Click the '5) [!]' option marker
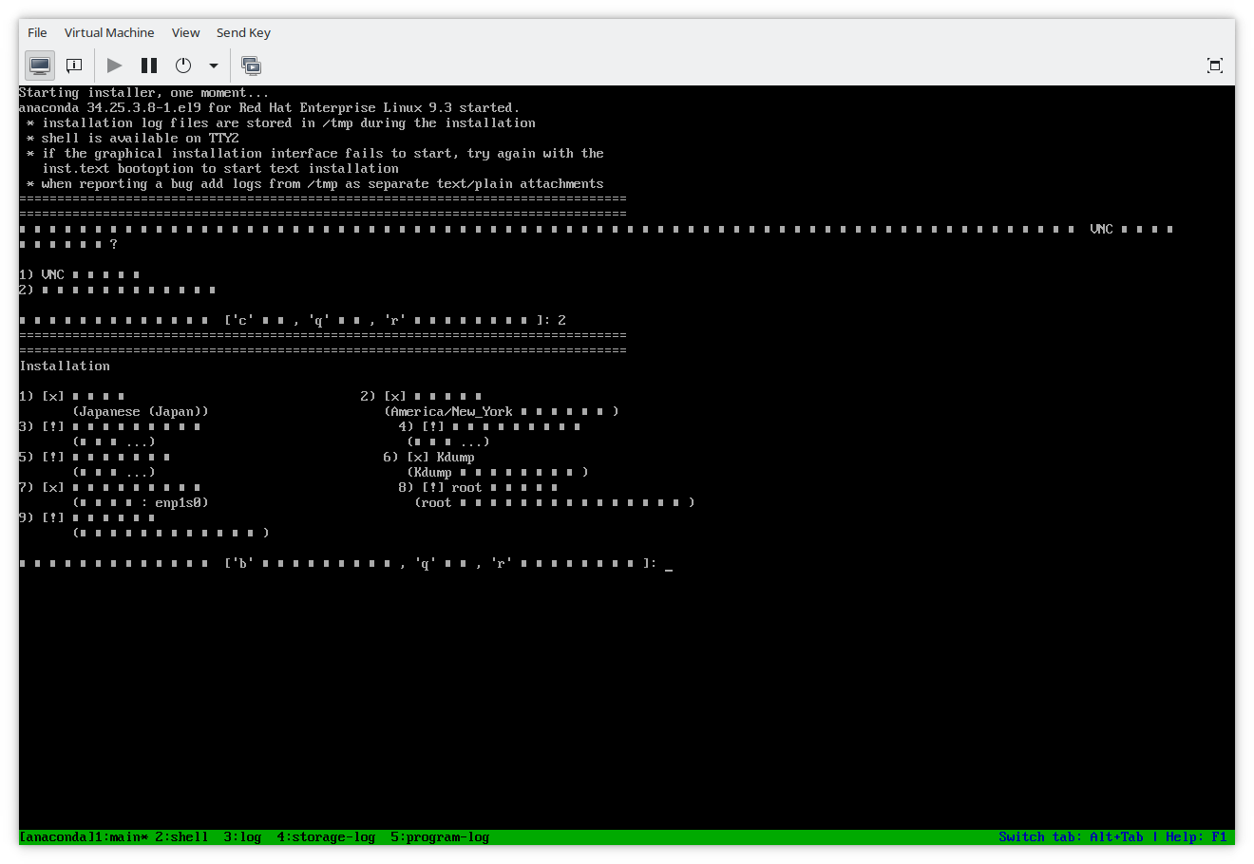 click(x=42, y=458)
